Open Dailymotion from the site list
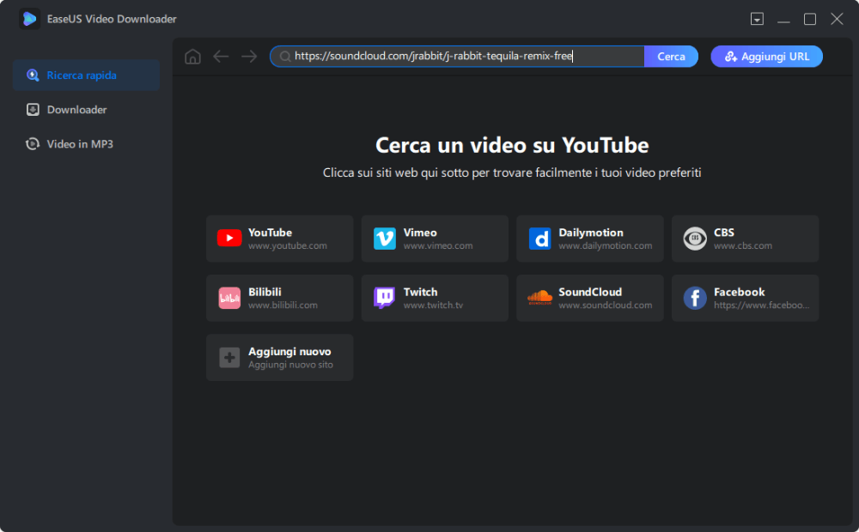 539,238
